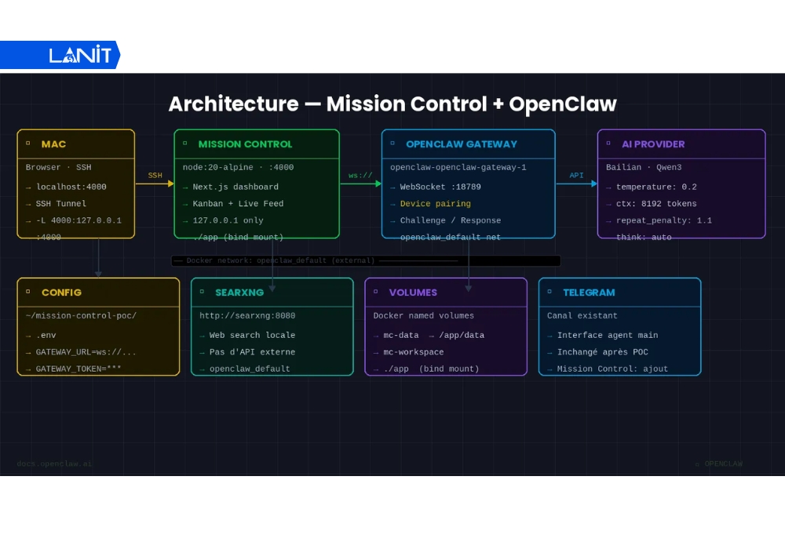
Task: Click 'mc-workspace' line
Action: [414, 352]
